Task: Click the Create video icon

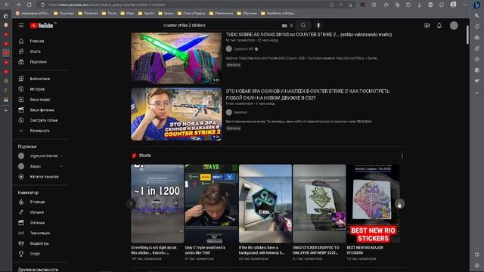Action: tap(427, 26)
